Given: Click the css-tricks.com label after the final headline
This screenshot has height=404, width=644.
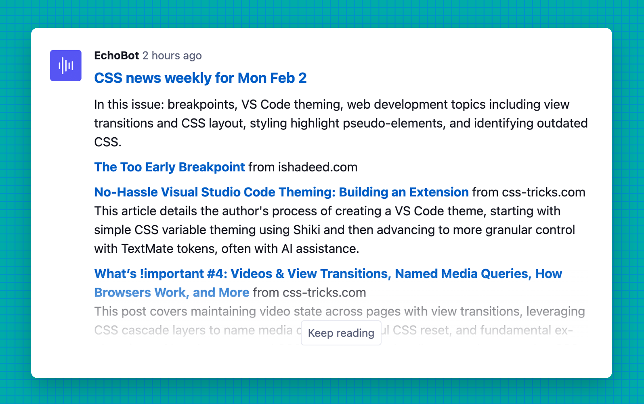Looking at the screenshot, I should pyautogui.click(x=323, y=292).
